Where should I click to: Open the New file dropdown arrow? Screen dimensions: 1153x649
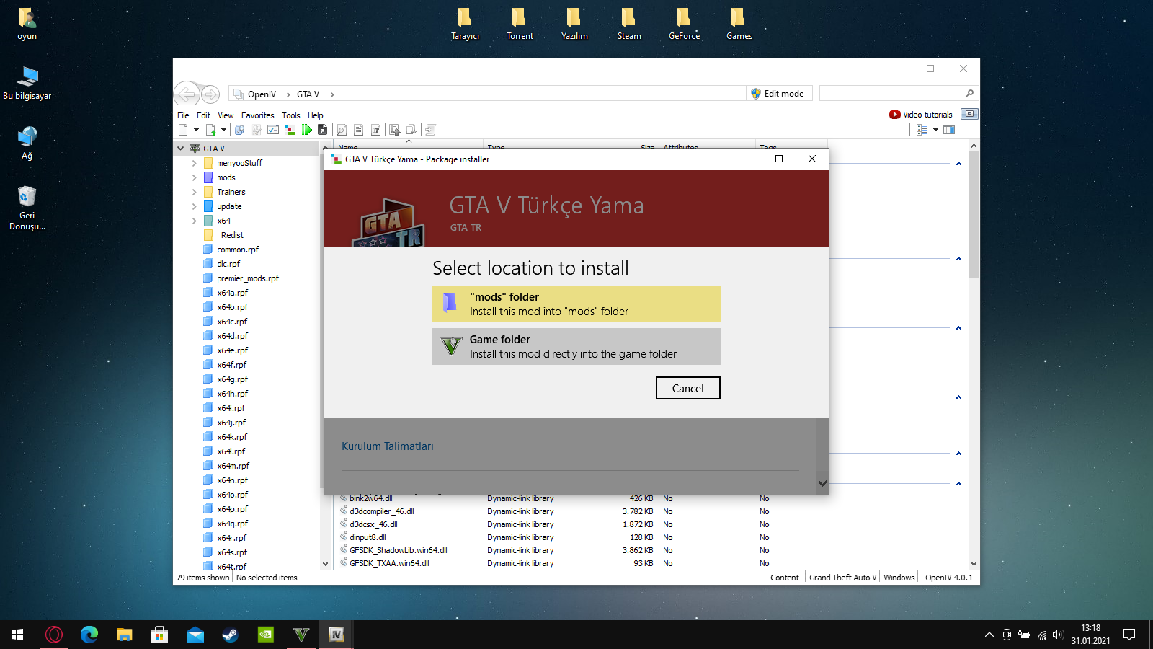(x=195, y=130)
